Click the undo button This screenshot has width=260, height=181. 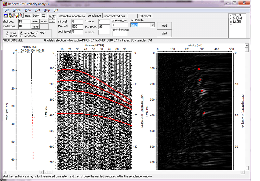point(44,21)
